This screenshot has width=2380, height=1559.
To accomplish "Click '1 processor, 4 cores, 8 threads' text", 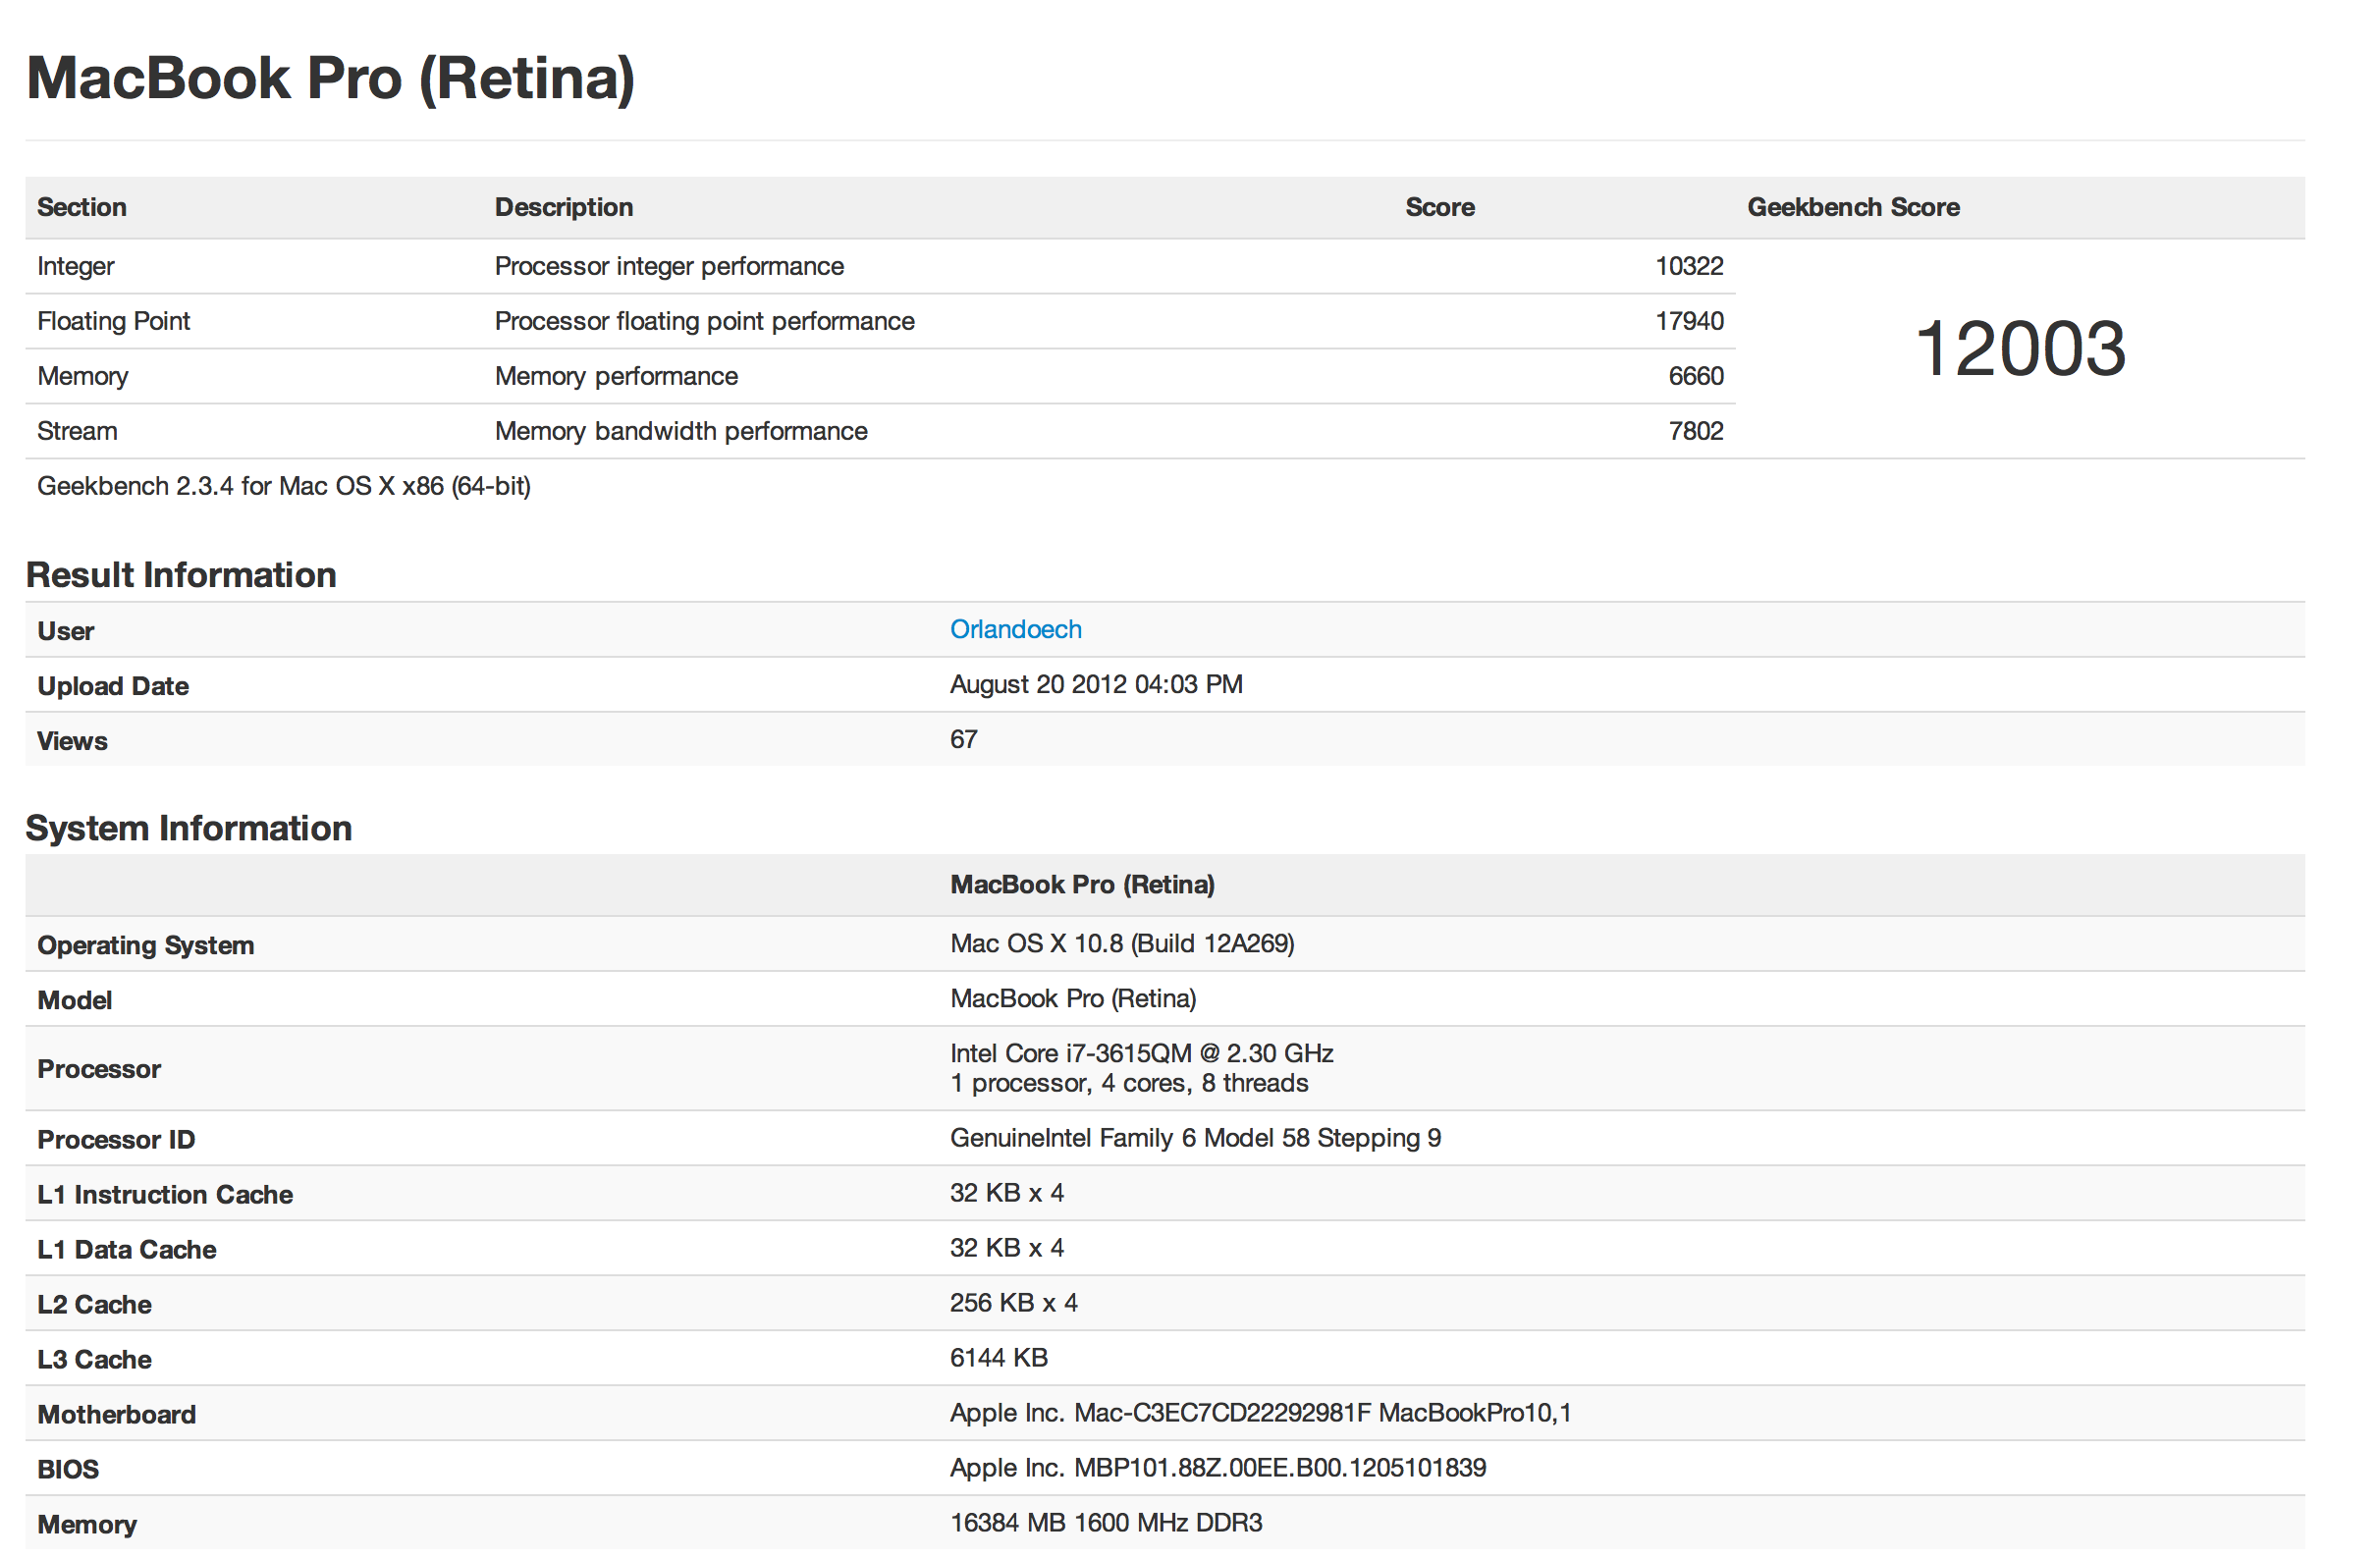I will 1129,1083.
